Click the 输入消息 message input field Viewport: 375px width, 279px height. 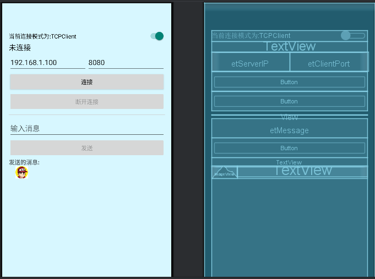coord(87,129)
